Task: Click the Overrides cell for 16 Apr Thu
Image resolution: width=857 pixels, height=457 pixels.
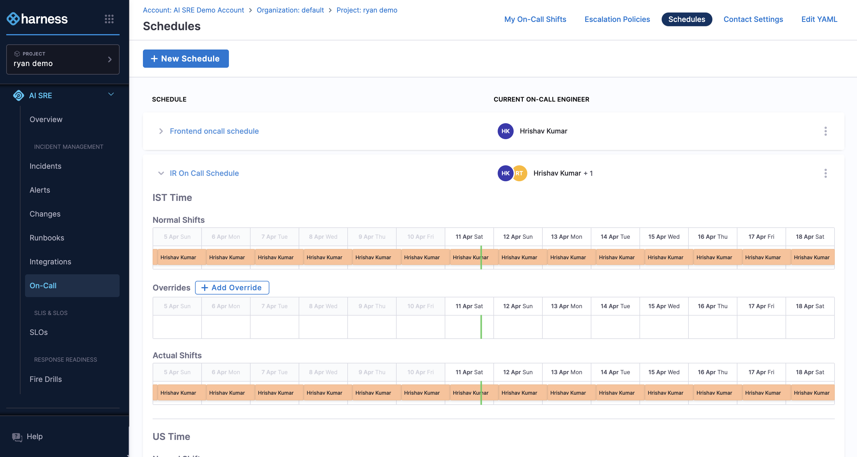Action: pyautogui.click(x=713, y=327)
